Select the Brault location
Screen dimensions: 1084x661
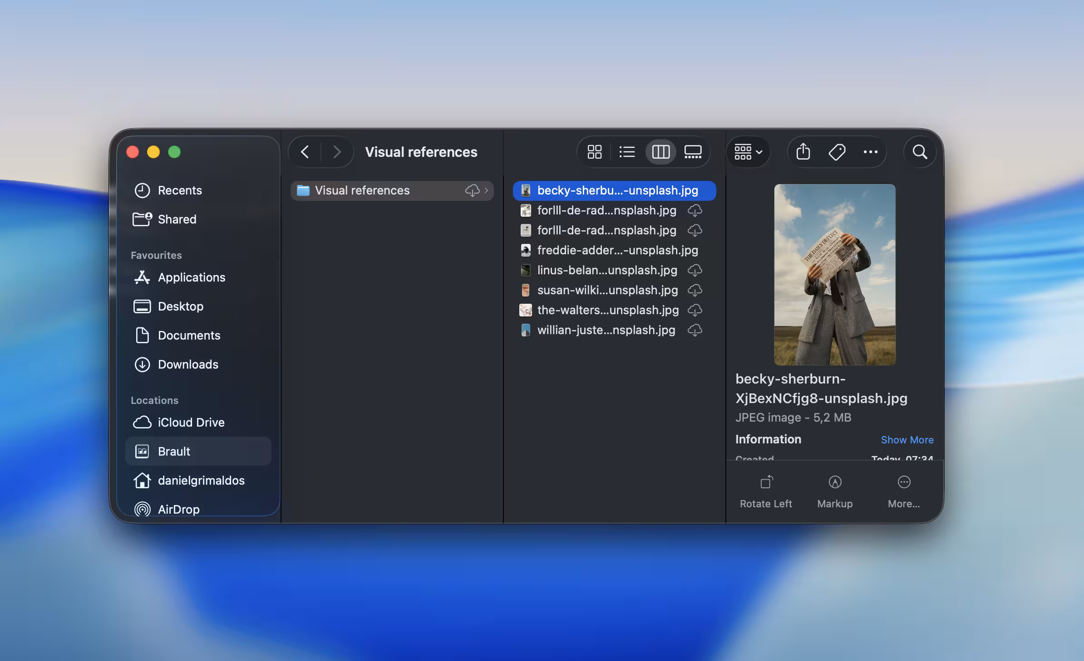tap(198, 452)
